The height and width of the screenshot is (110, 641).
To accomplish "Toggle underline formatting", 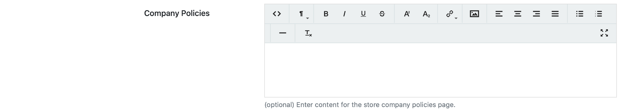I will [363, 14].
